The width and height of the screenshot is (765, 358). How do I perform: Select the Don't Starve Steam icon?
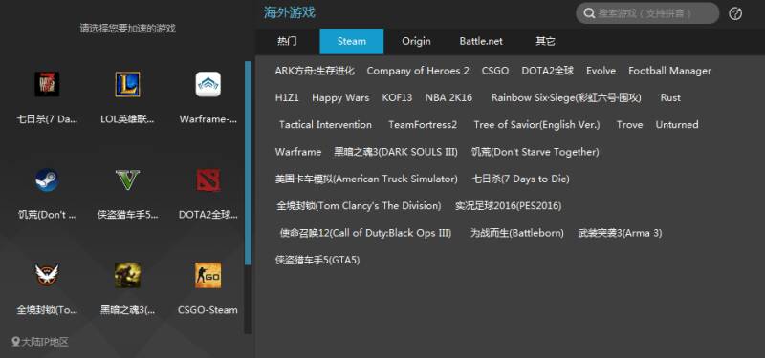click(x=47, y=180)
